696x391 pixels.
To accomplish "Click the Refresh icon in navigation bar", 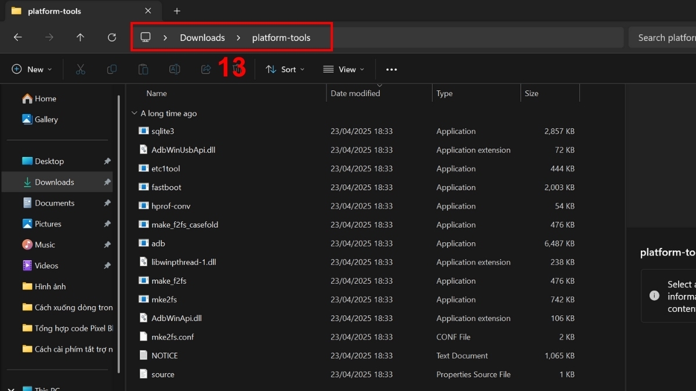I will 112,38.
